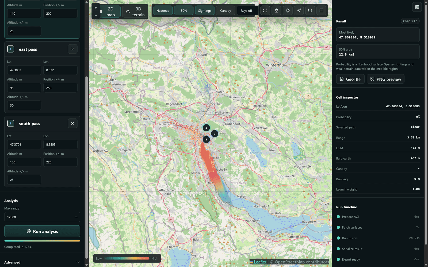Screen dimensions: 428x267
Task: Switch to 2D map view
Action: coord(110,12)
